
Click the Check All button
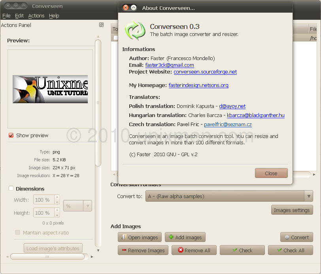click(291, 250)
